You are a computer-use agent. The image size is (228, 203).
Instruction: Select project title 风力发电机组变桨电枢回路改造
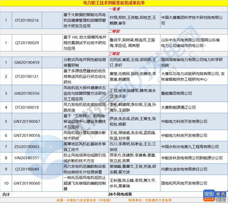pyautogui.click(x=85, y=107)
